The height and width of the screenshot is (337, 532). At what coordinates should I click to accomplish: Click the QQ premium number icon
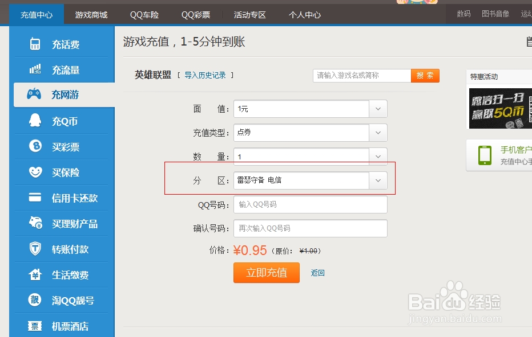point(35,300)
